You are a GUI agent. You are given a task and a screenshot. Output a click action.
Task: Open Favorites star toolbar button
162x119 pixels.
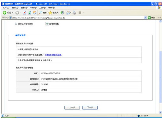click(x=53, y=13)
